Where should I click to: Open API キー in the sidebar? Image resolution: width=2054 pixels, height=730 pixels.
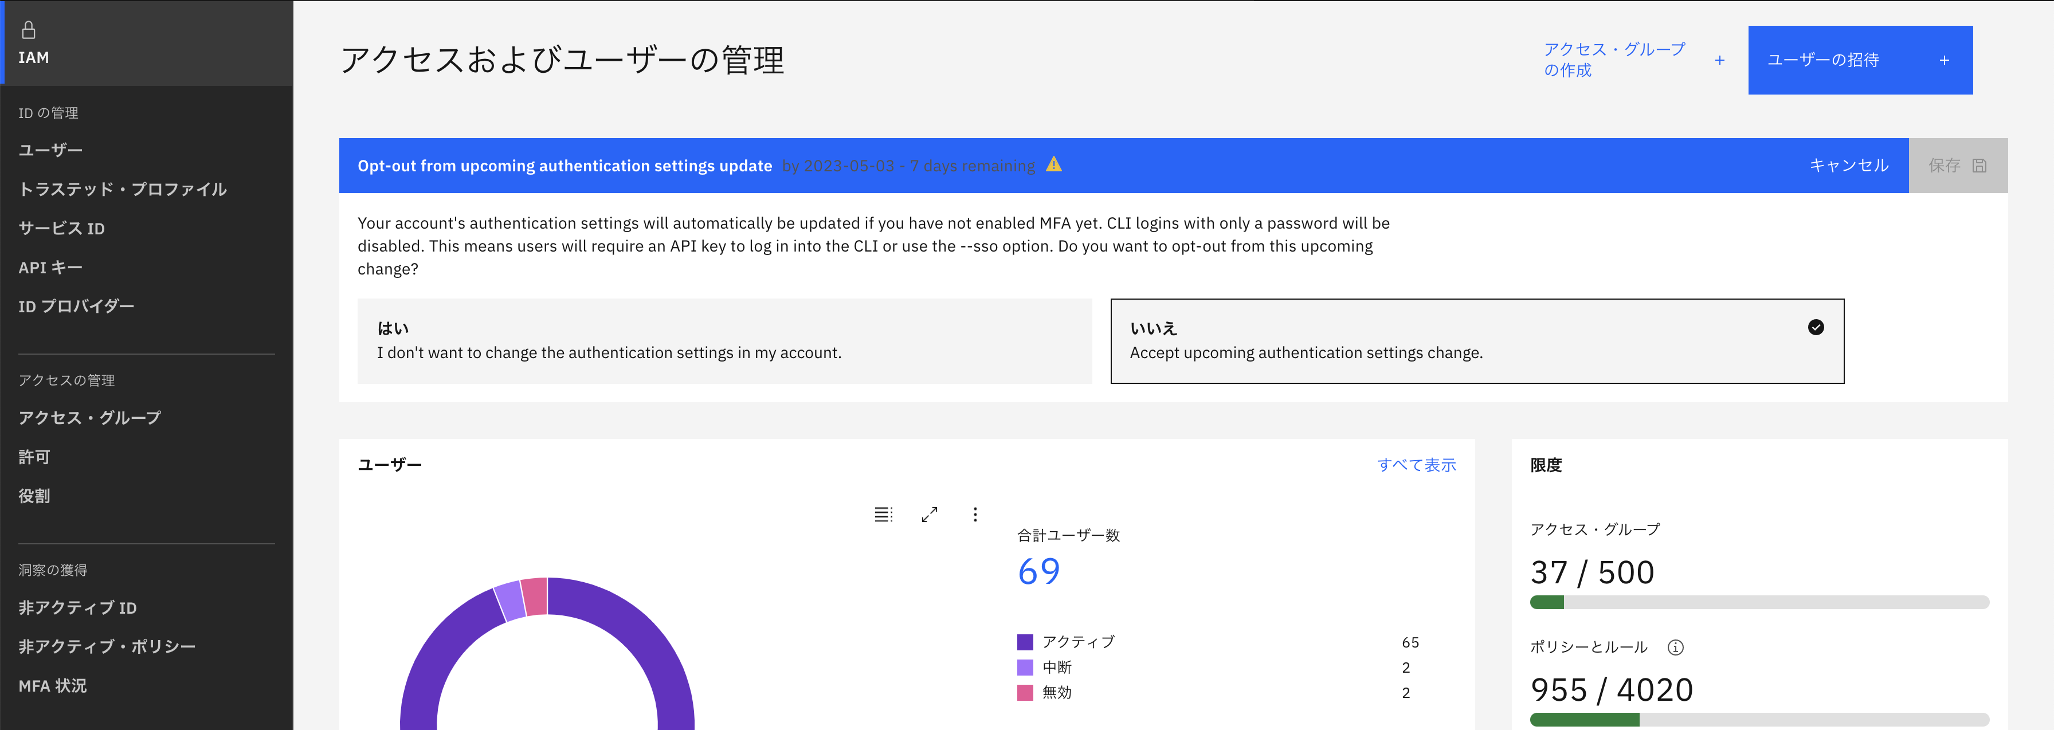(x=50, y=267)
